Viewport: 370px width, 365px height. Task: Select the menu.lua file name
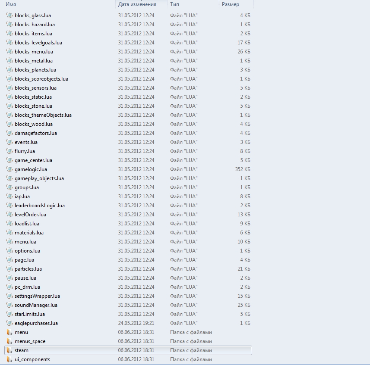coord(25,242)
